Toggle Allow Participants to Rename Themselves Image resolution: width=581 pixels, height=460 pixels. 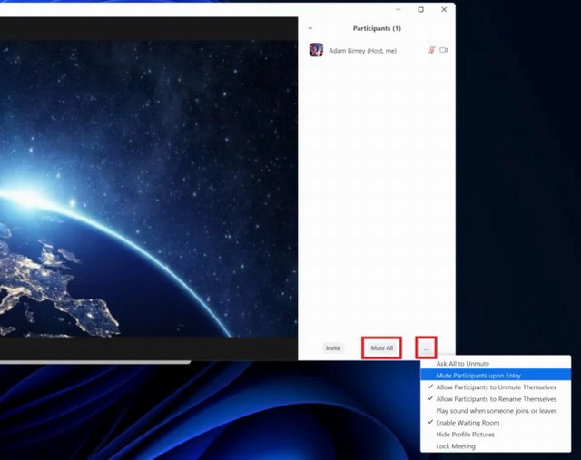[x=496, y=399]
